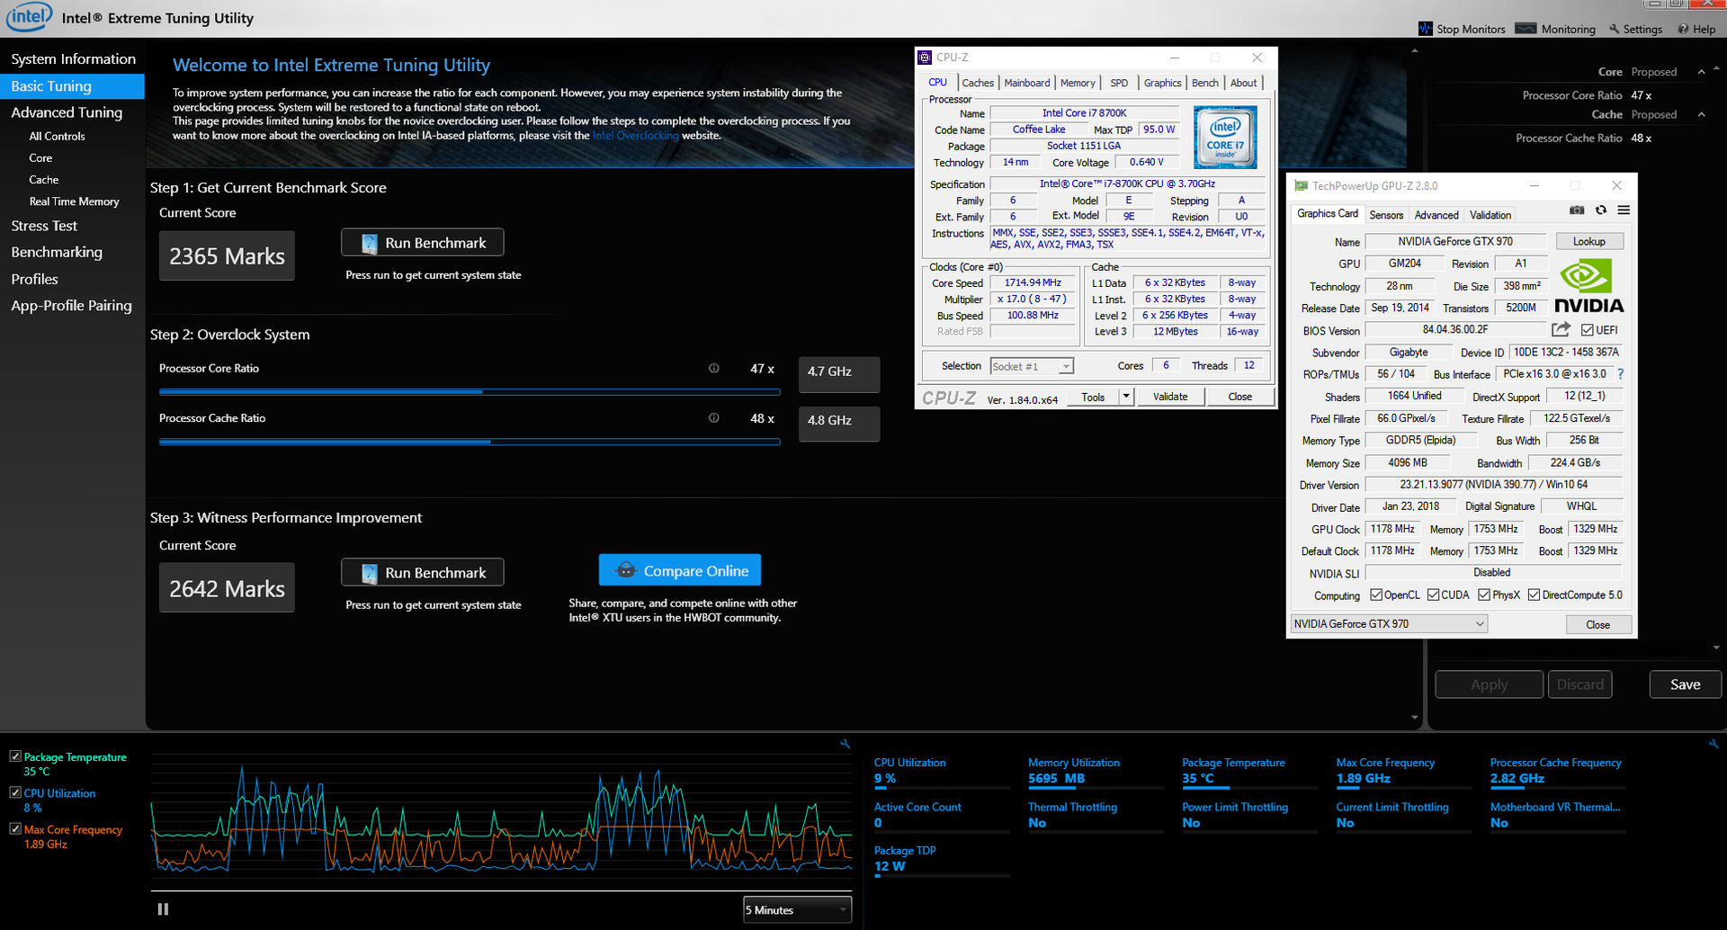Pause the monitoring graph playback

163,909
